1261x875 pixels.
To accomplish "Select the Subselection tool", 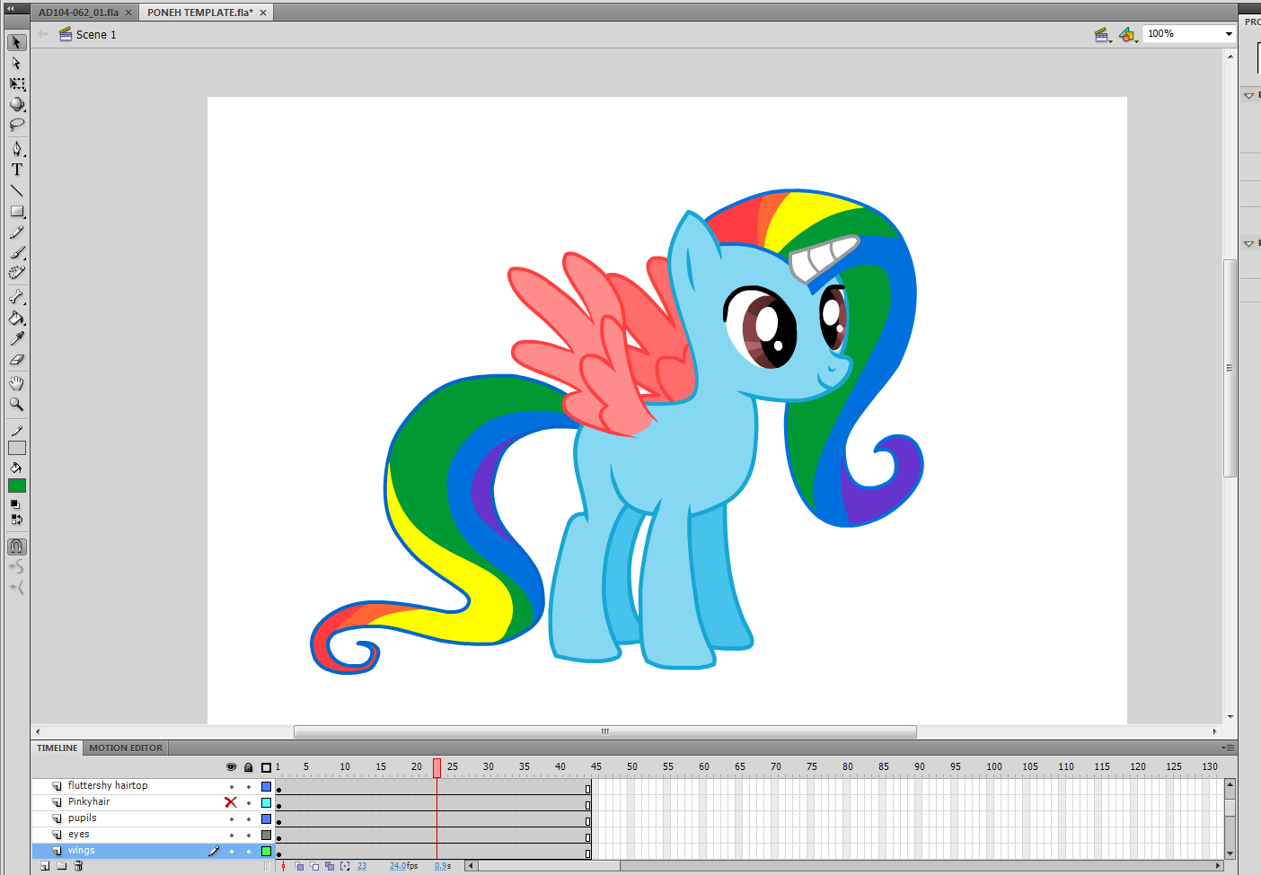I will tap(16, 64).
